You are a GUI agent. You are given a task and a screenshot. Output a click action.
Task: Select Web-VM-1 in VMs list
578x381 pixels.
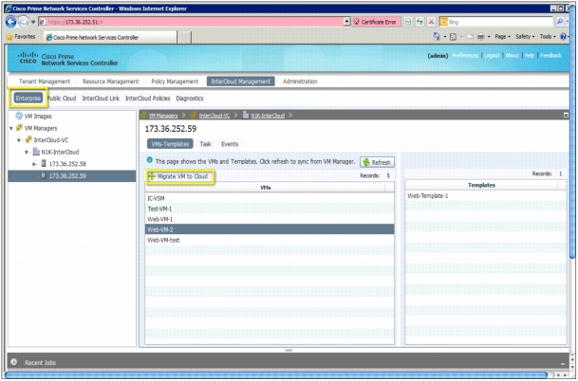tap(270, 219)
